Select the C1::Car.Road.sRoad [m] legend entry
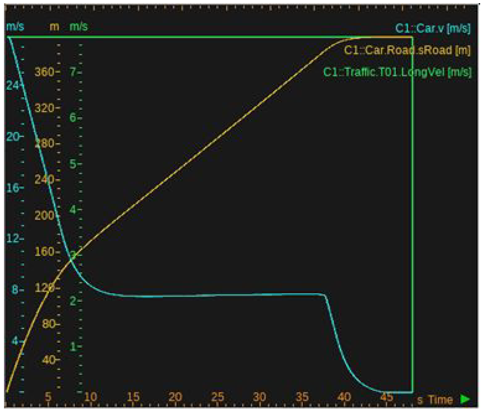Screen dimensions: 483x413 [x=407, y=50]
